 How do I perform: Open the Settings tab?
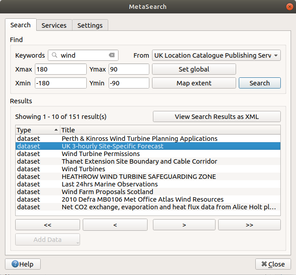point(90,25)
